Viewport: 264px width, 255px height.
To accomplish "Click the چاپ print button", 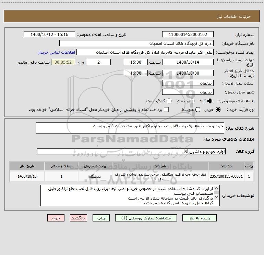I will pyautogui.click(x=101, y=218).
